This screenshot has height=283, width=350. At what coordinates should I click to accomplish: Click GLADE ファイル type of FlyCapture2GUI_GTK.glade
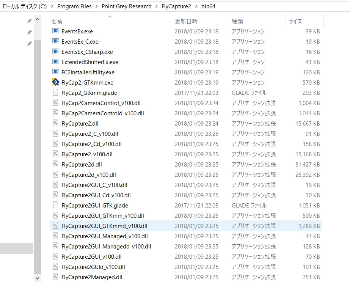coord(249,206)
